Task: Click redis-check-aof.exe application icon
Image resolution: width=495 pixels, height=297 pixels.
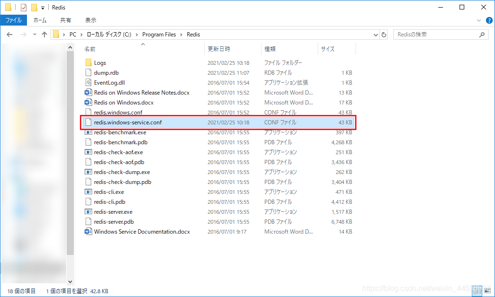Action: click(88, 152)
